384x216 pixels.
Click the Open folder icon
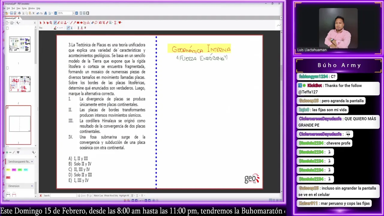pyautogui.click(x=7, y=13)
